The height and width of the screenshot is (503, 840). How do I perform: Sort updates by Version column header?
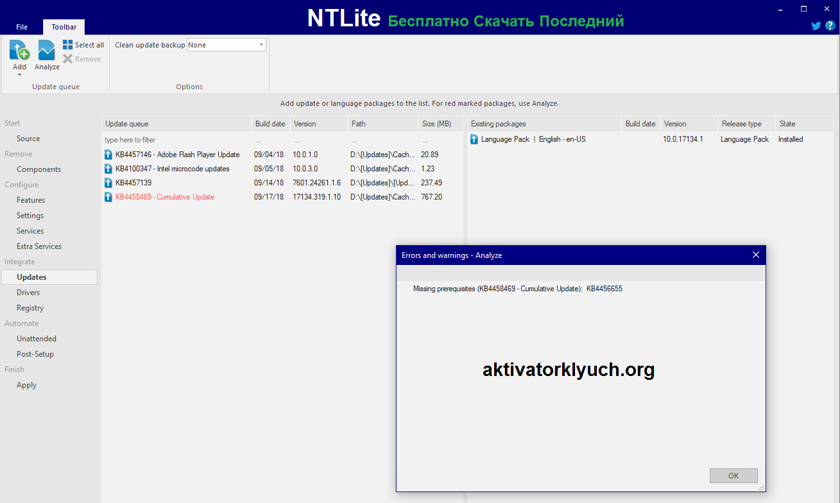(x=319, y=124)
